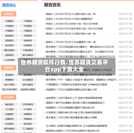134x133 pixels.
Task: Open the 螺纹钢持仓2070652手 article
Action: tap(80, 47)
